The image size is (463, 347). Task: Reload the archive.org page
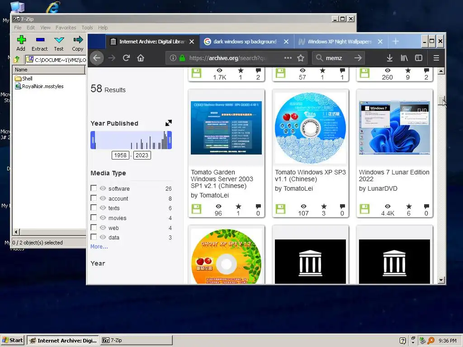pyautogui.click(x=127, y=58)
